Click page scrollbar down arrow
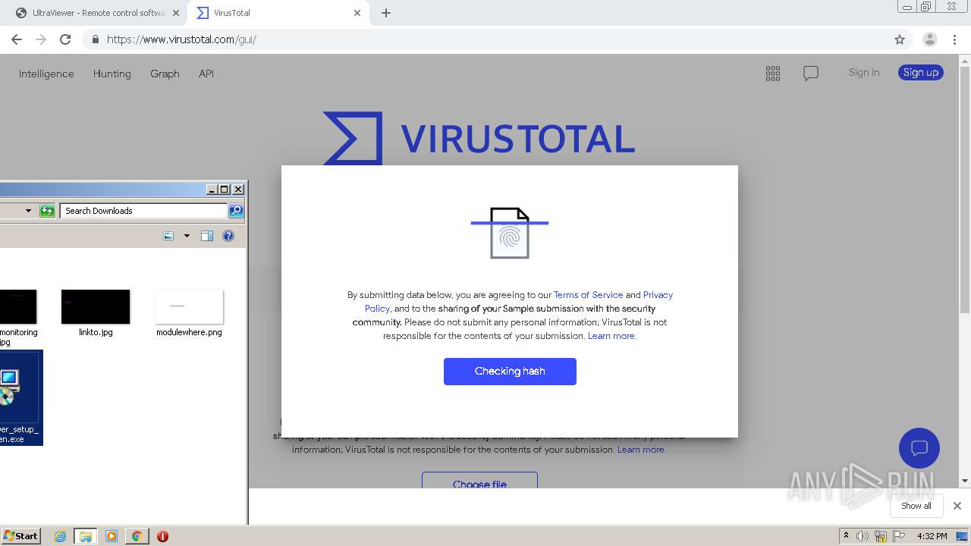 (x=965, y=481)
